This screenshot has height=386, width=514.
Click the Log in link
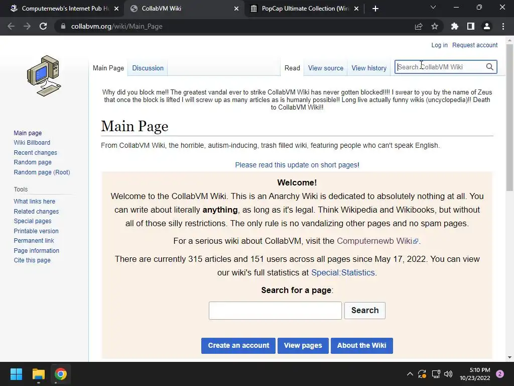439,45
